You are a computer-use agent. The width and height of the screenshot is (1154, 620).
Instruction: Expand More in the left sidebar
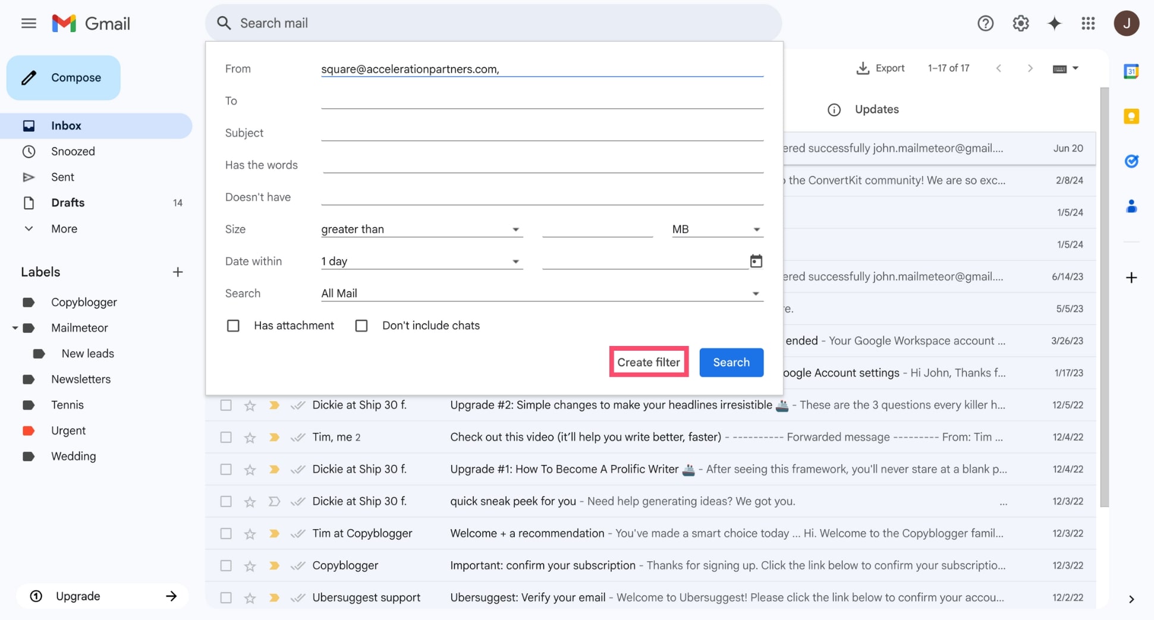coord(64,229)
